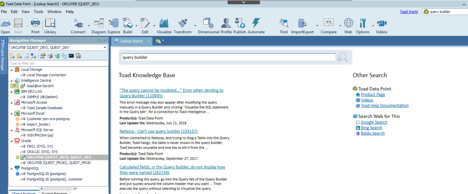The height and width of the screenshot is (194, 468).
Task: Open the Transform tool
Action: pos(182,24)
